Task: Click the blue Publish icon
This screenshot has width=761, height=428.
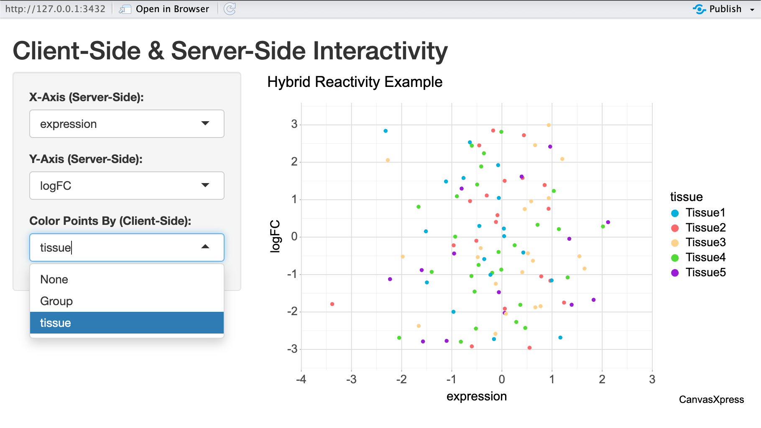Action: coord(699,9)
